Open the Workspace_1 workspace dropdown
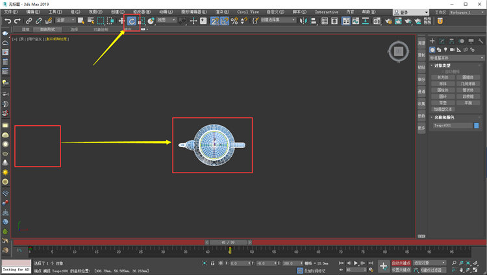 click(x=467, y=12)
